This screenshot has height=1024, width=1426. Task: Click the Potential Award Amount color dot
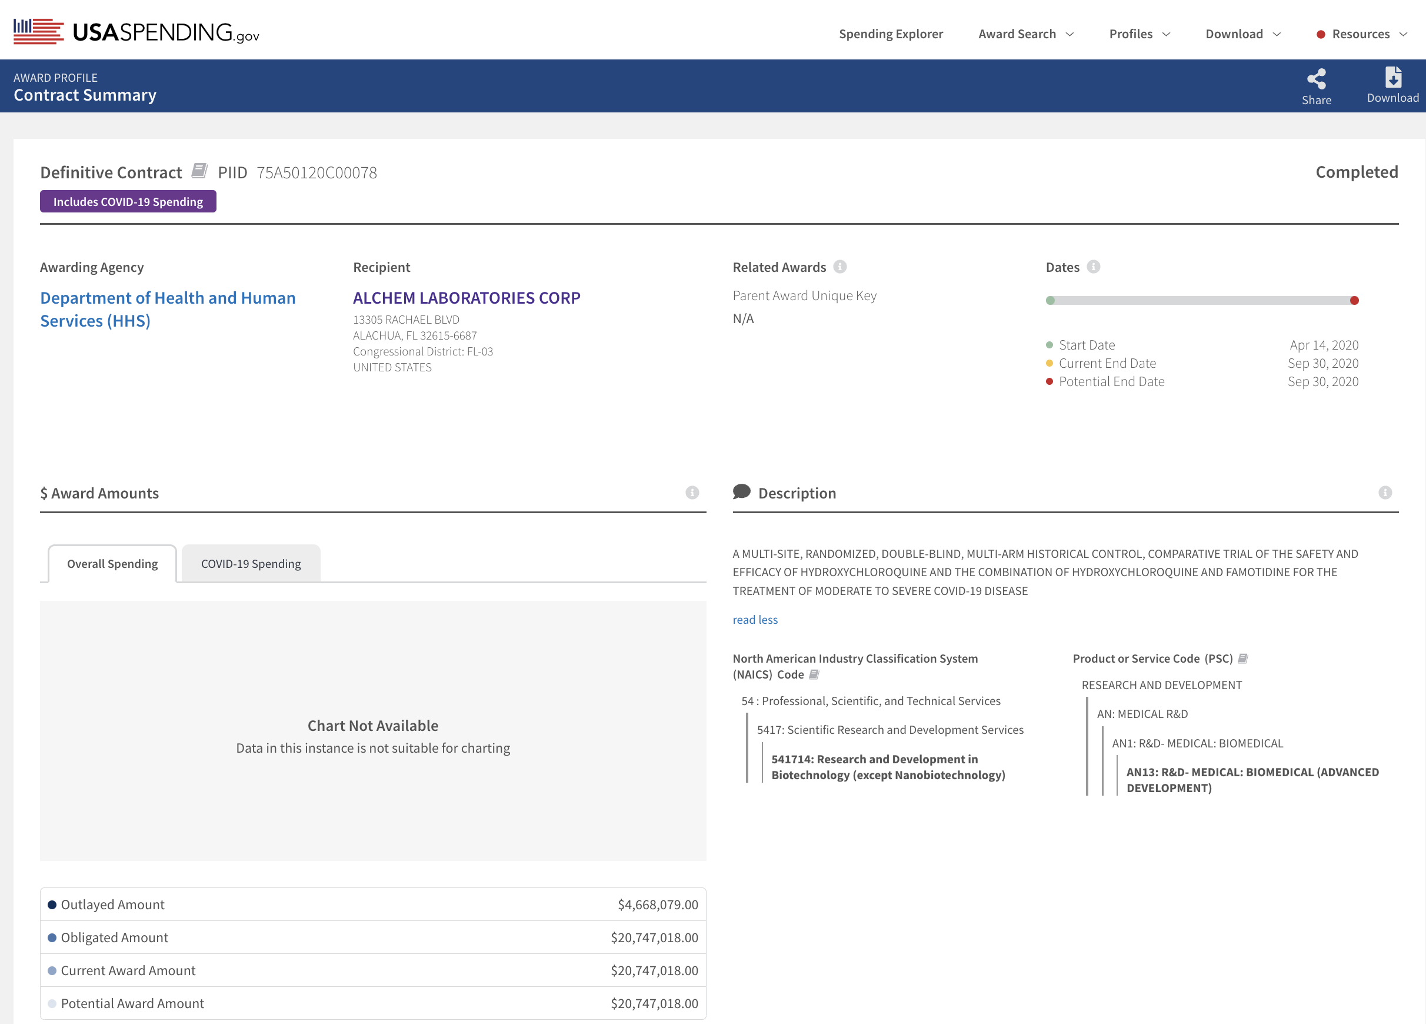pos(52,1003)
